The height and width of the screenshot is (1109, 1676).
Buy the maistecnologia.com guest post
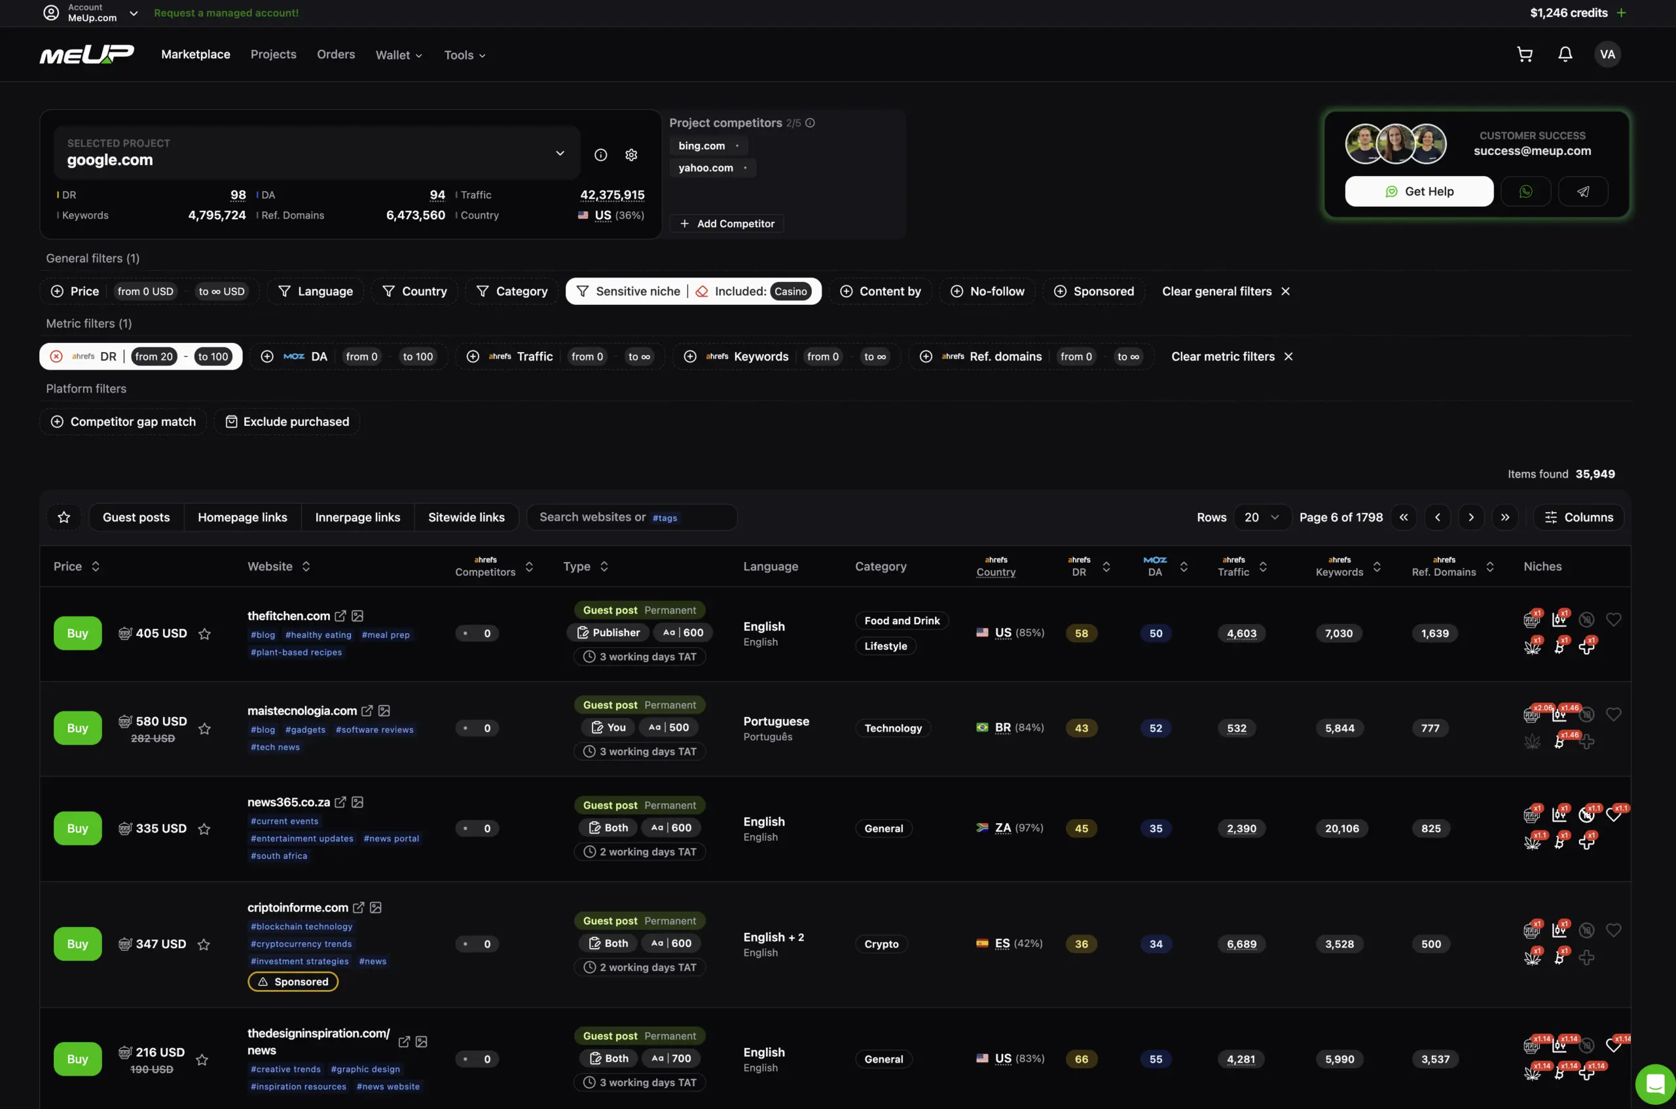click(x=77, y=728)
